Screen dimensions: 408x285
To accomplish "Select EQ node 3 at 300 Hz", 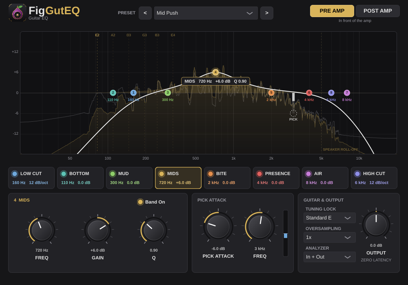I will pyautogui.click(x=168, y=93).
